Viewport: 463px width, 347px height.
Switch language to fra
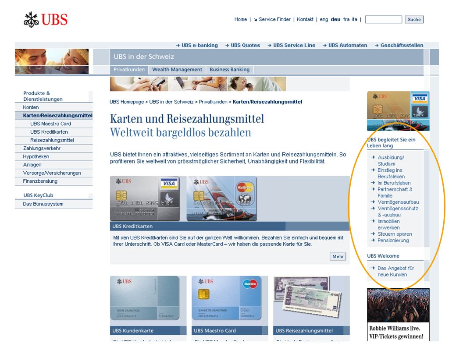point(346,19)
